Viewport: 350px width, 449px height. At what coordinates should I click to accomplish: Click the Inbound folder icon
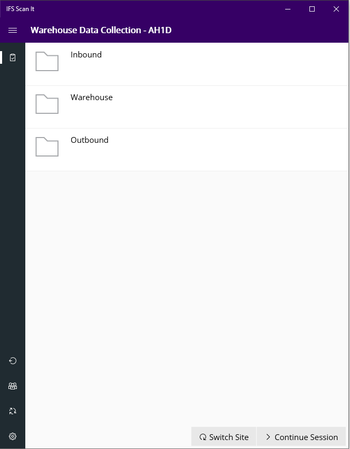pyautogui.click(x=47, y=62)
